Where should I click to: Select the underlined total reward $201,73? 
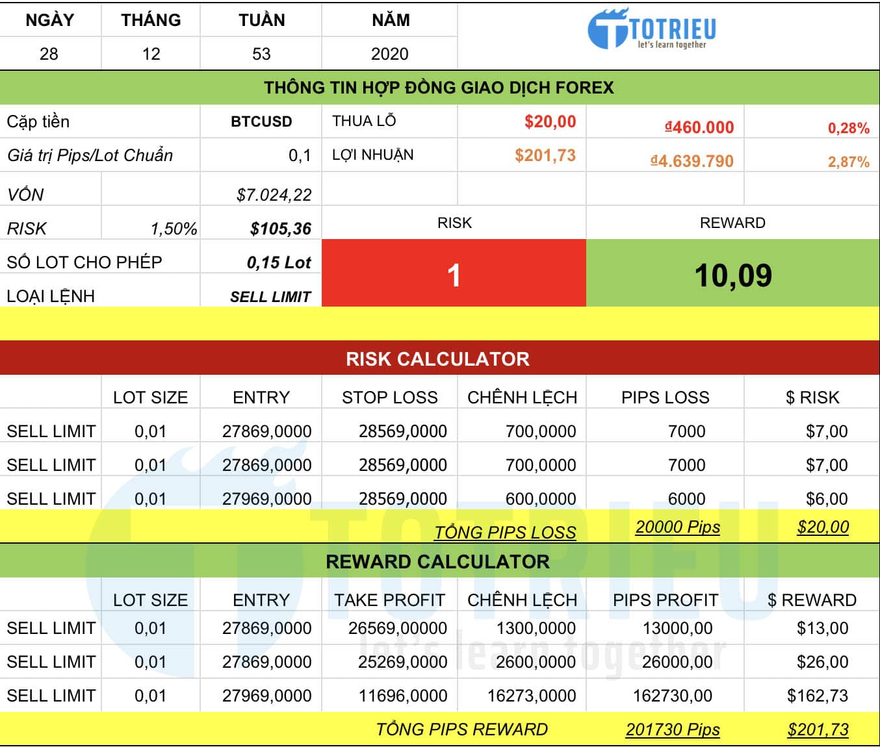click(x=818, y=729)
